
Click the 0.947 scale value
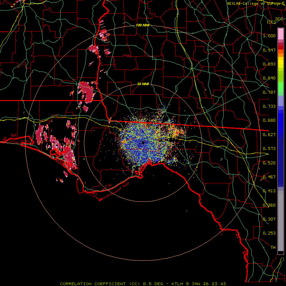[269, 50]
